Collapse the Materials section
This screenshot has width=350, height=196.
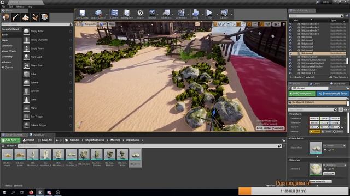click(x=289, y=160)
